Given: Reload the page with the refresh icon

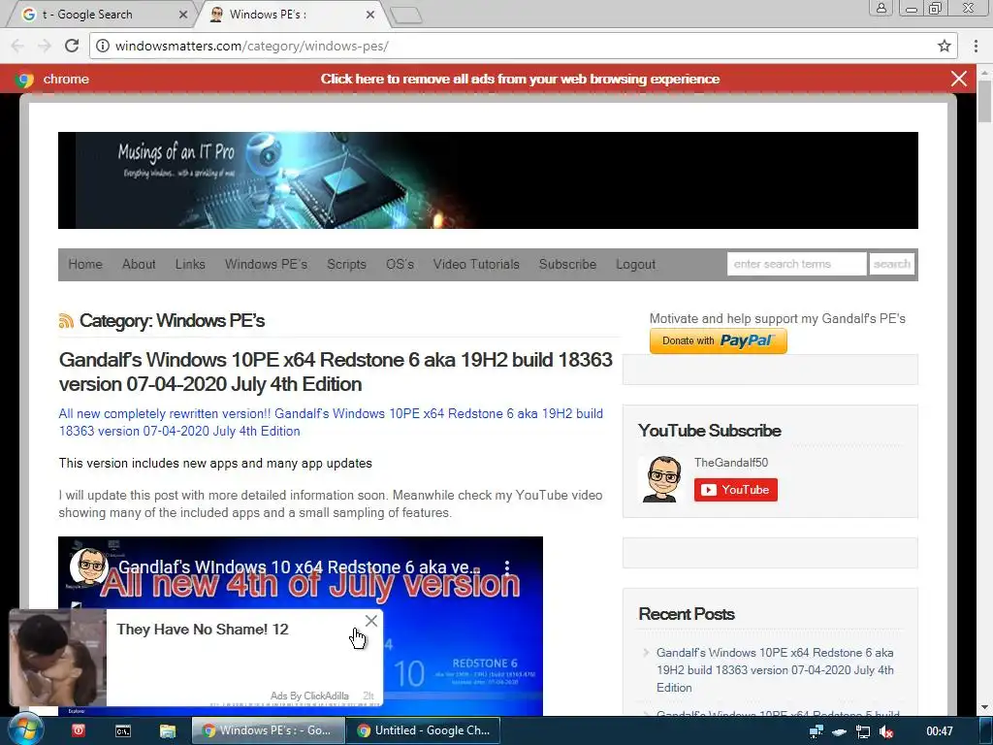Looking at the screenshot, I should pos(72,46).
